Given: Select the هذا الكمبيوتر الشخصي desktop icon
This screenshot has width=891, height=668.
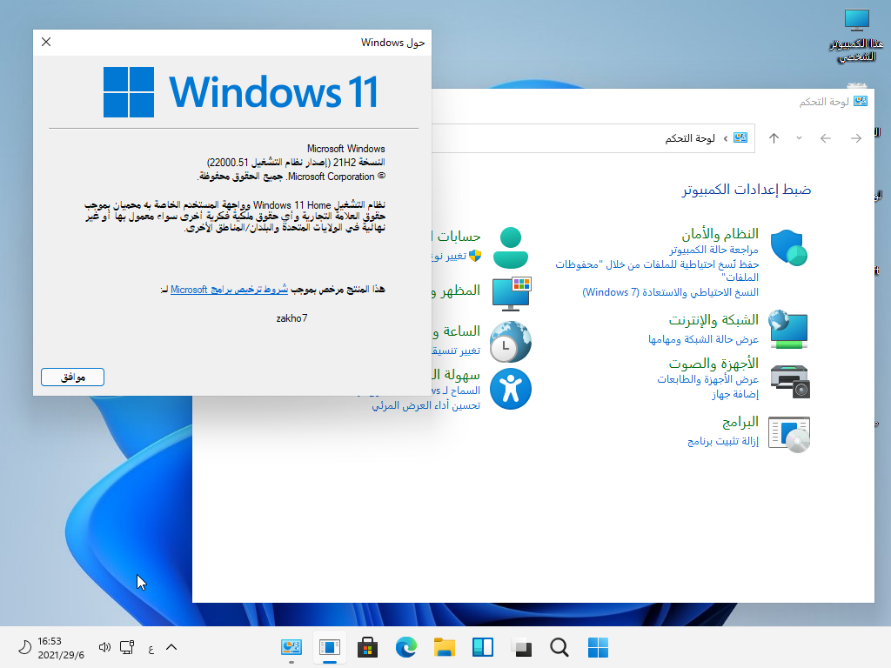Looking at the screenshot, I should pyautogui.click(x=857, y=35).
